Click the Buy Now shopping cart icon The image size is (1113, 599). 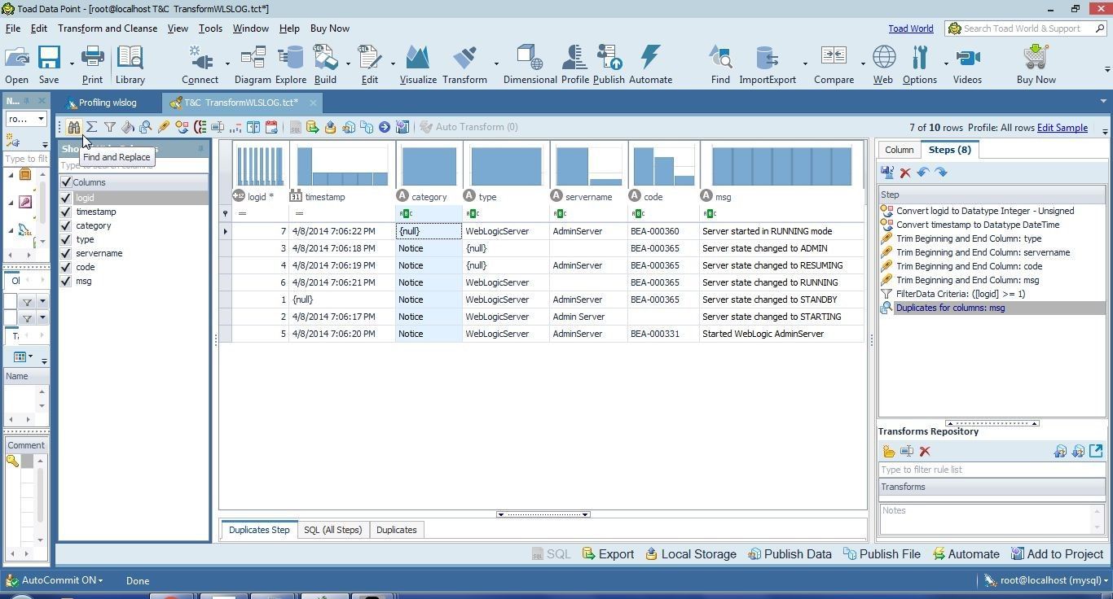1036,64
